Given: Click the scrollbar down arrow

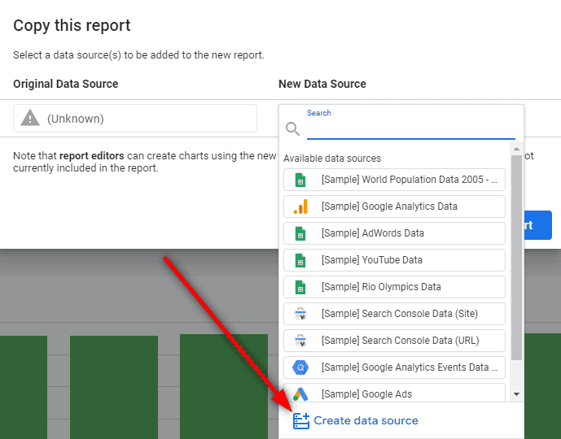Looking at the screenshot, I should (516, 394).
